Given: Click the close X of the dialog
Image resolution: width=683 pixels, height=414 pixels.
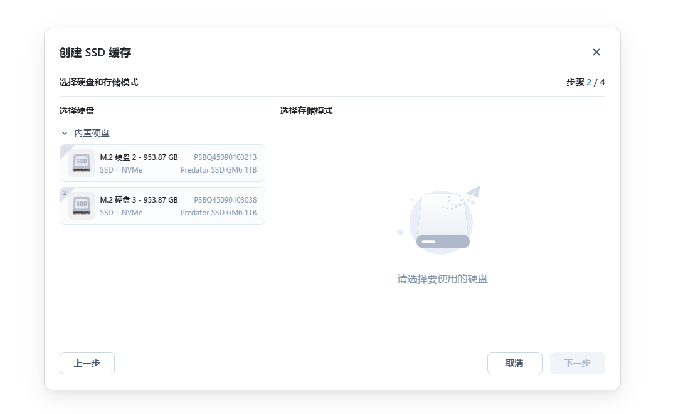Looking at the screenshot, I should (596, 52).
